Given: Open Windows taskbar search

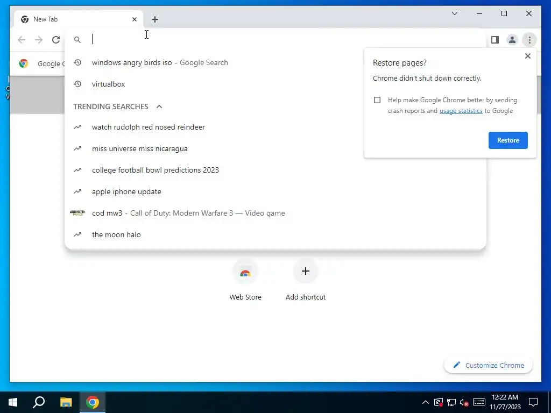Looking at the screenshot, I should [39, 402].
